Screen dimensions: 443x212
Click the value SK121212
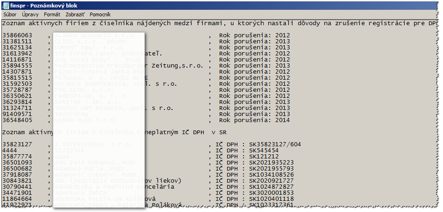point(264,157)
